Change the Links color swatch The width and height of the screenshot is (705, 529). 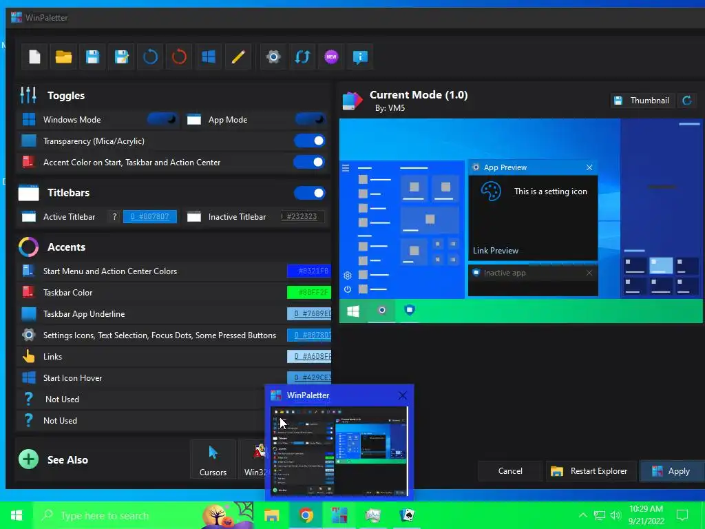tap(309, 356)
